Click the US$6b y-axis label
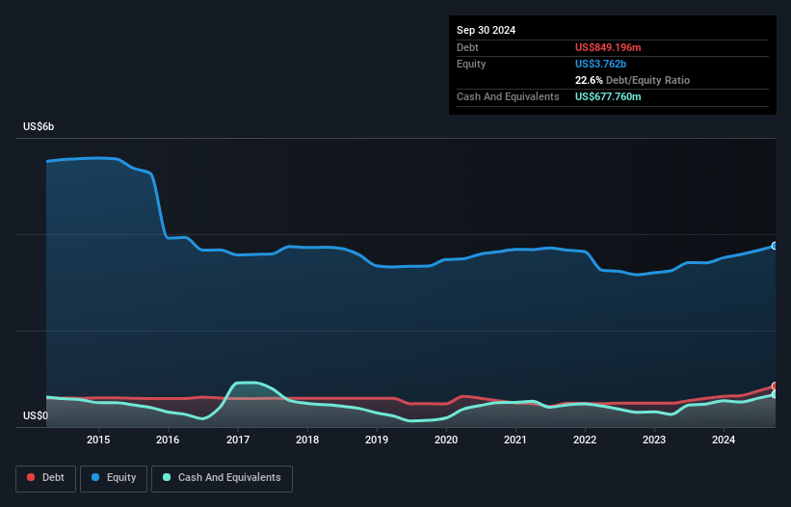Viewport: 791px width, 507px height. point(39,126)
